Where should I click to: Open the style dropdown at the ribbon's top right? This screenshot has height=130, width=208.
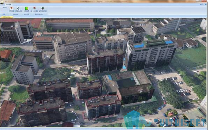202,4
